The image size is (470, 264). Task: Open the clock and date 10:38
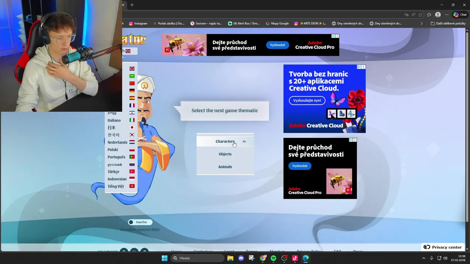458,258
